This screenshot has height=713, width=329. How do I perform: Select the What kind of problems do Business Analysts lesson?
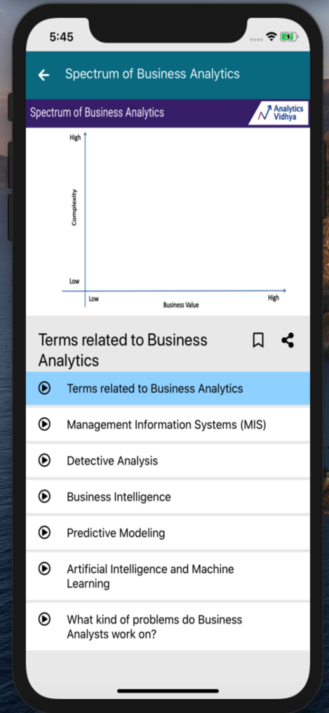click(x=155, y=626)
